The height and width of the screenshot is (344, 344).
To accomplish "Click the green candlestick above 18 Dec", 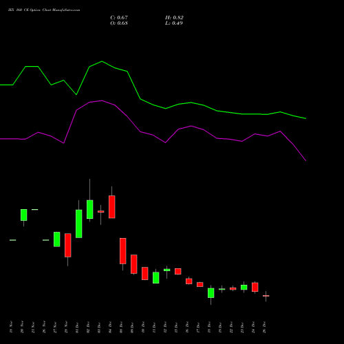I will point(211,293).
